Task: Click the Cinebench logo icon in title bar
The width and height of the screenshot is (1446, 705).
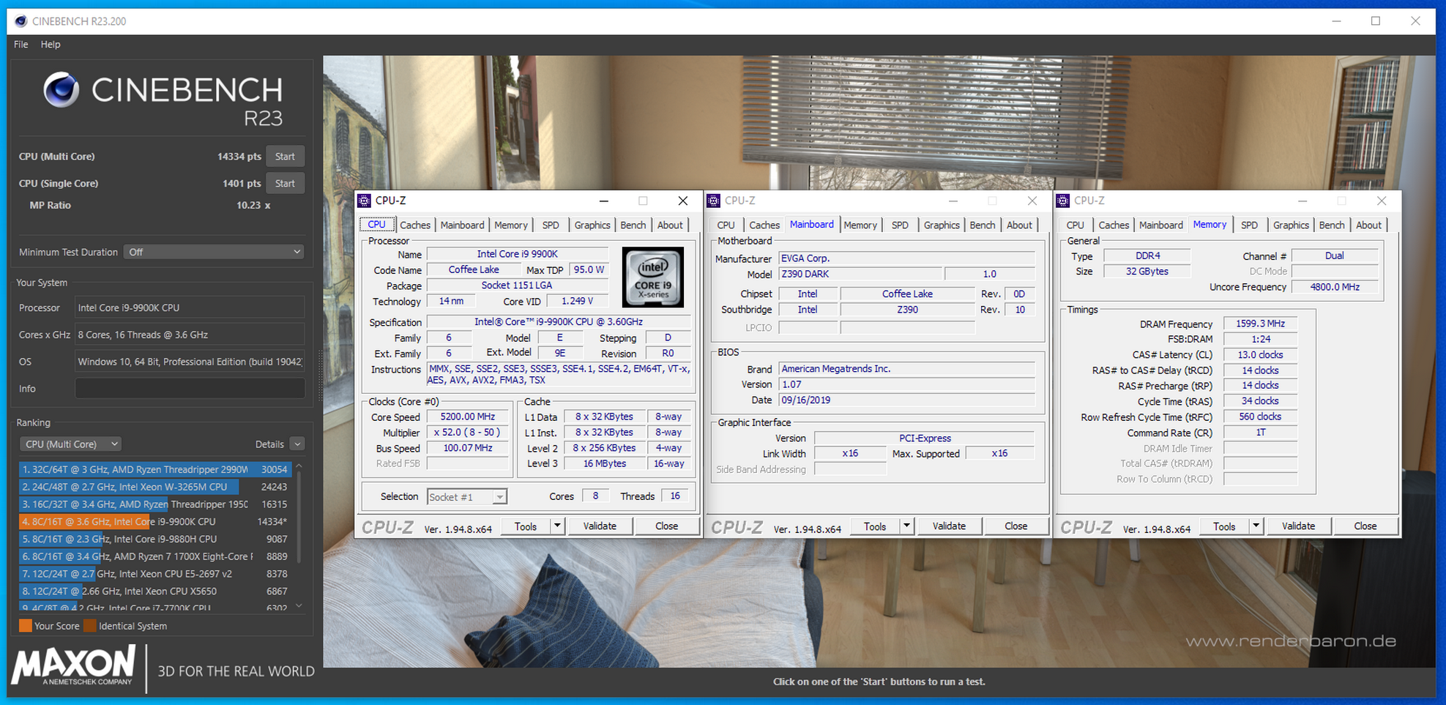Action: [21, 21]
